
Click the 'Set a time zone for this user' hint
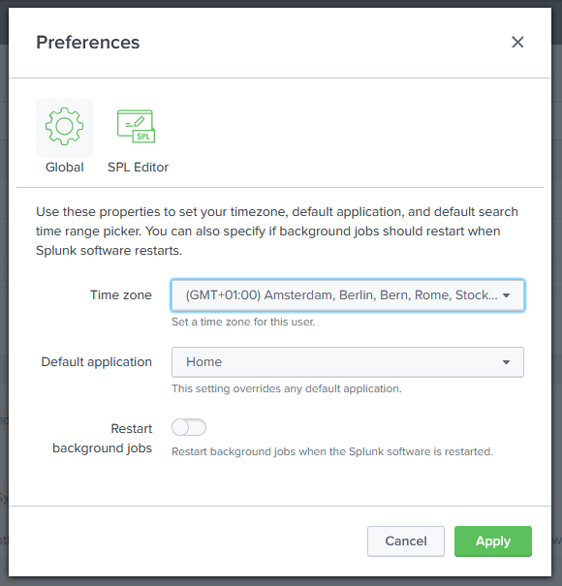[243, 322]
